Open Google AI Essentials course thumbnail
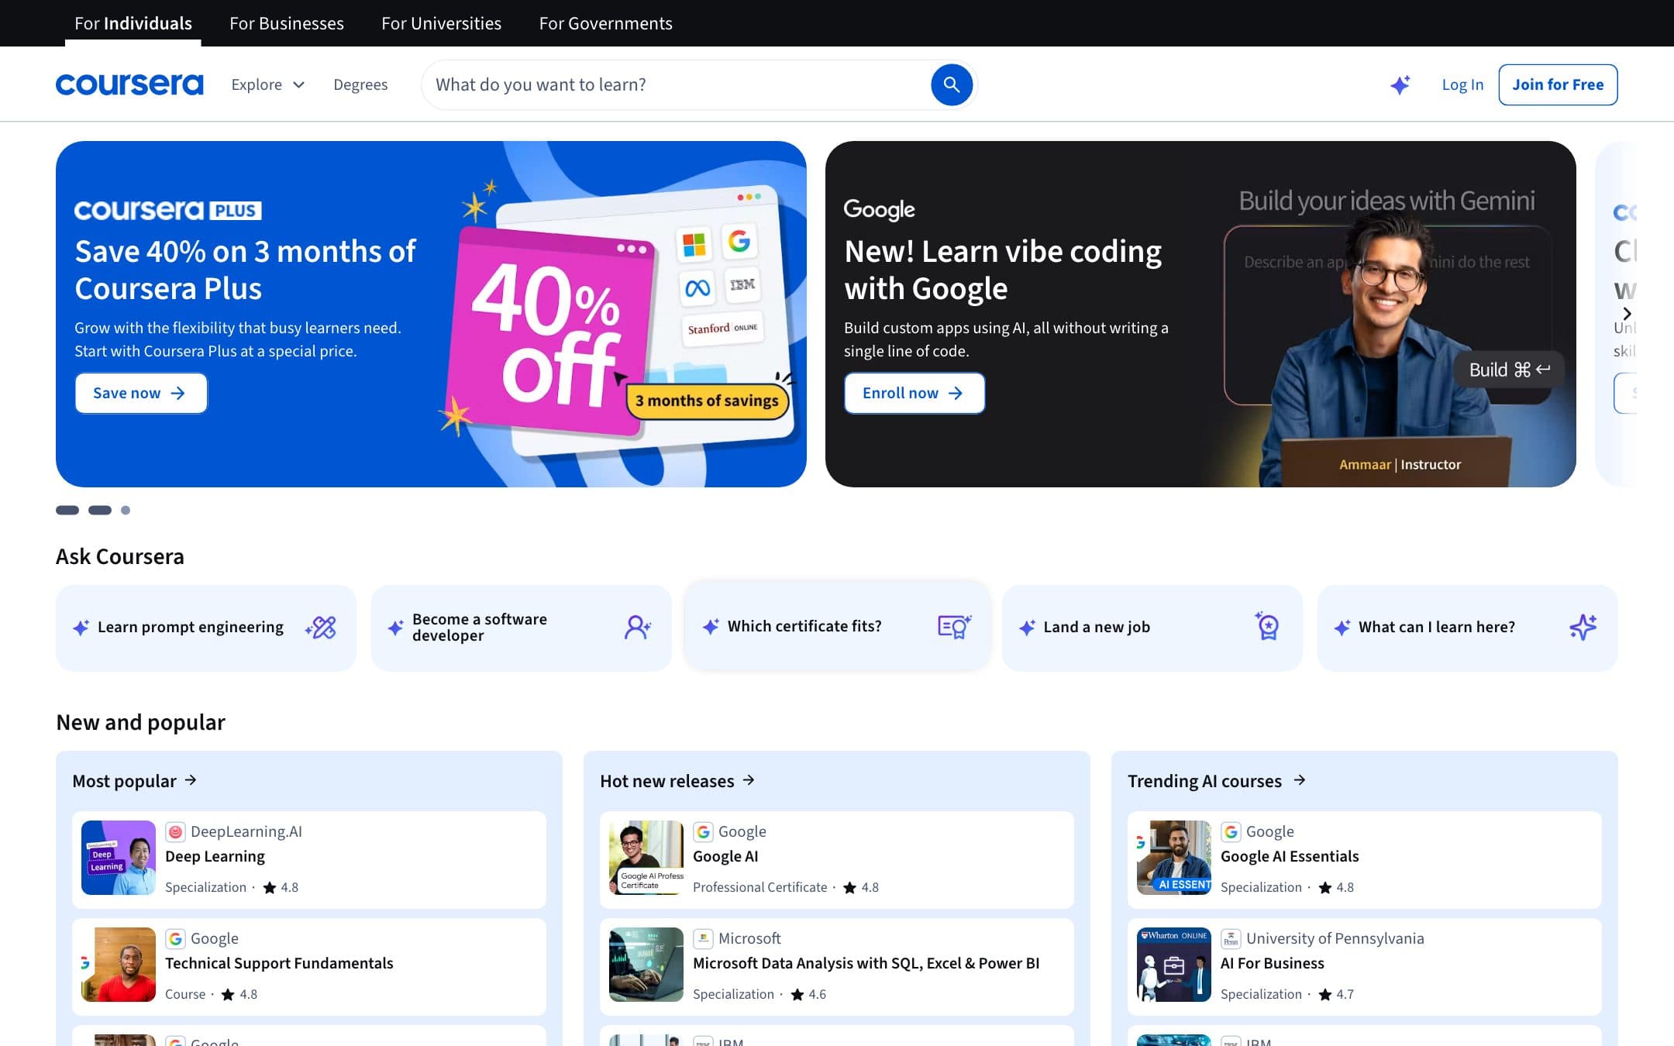 1174,858
